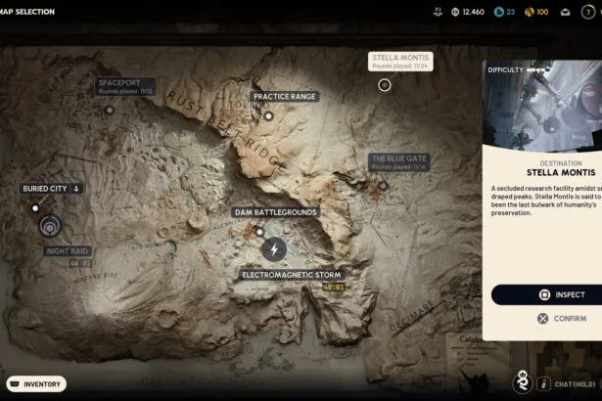Click the Dam Battlegrounds label
The width and height of the screenshot is (602, 401).
276,212
